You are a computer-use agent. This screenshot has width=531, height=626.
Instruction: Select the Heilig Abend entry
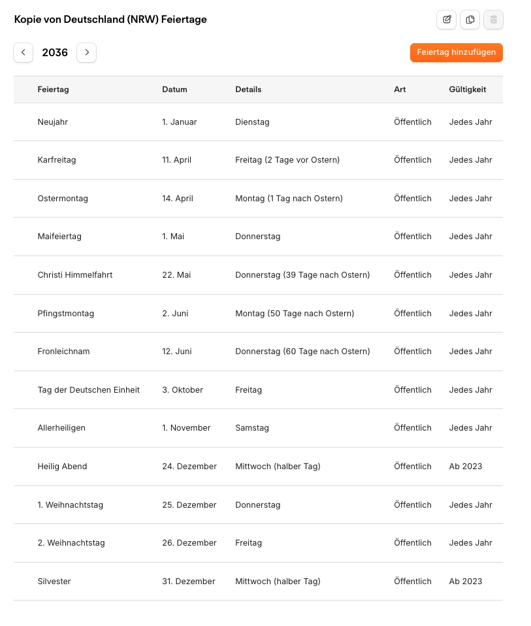point(62,467)
